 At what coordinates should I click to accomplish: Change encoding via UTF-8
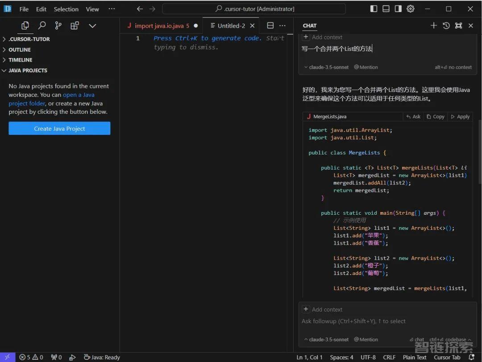368,357
